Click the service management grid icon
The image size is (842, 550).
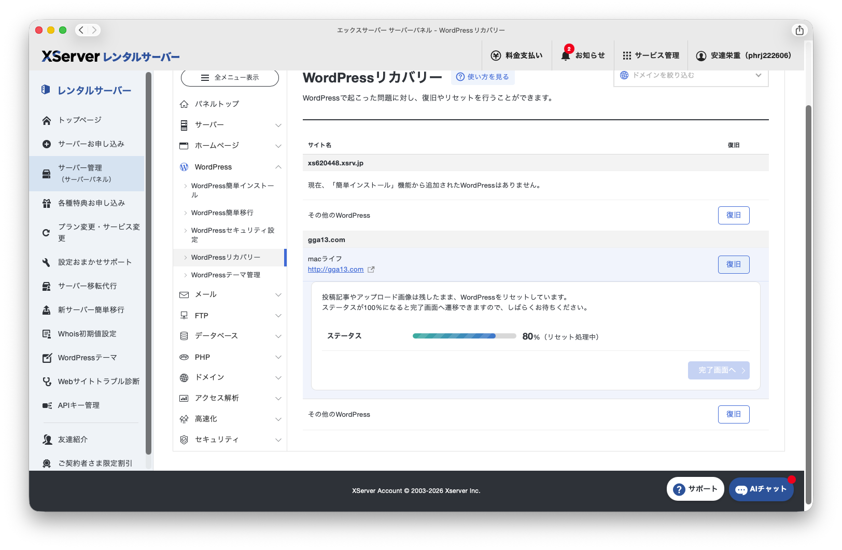pos(627,55)
